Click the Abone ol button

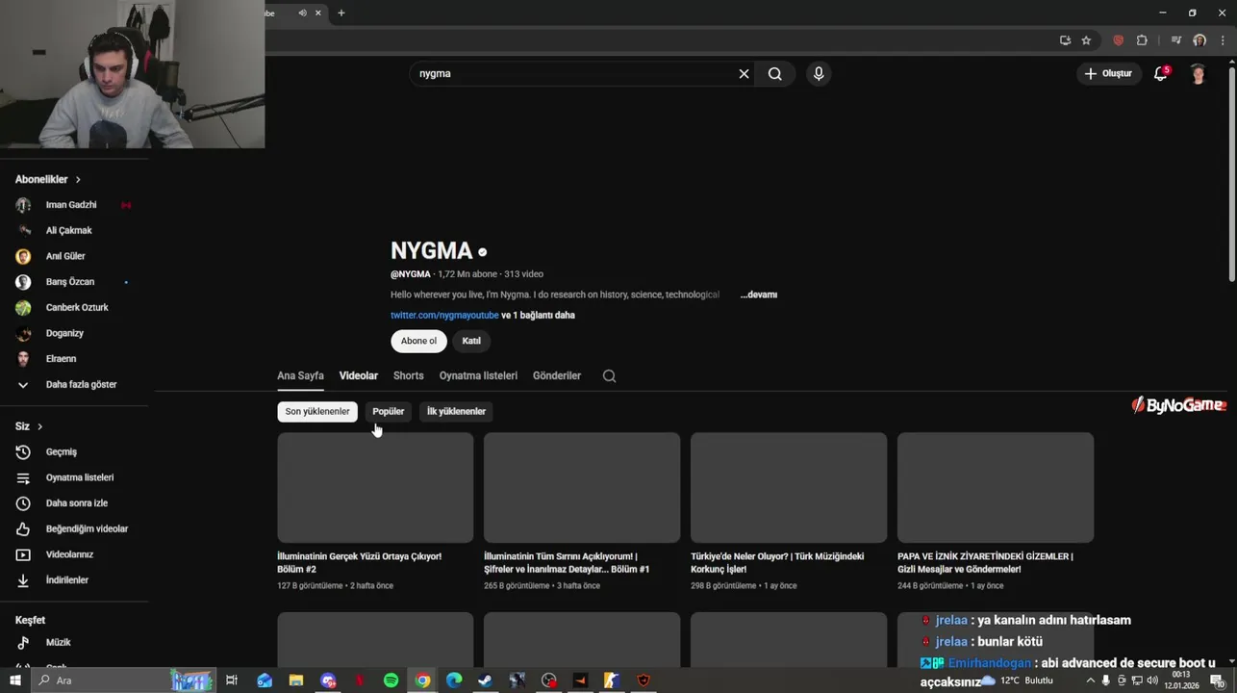418,341
